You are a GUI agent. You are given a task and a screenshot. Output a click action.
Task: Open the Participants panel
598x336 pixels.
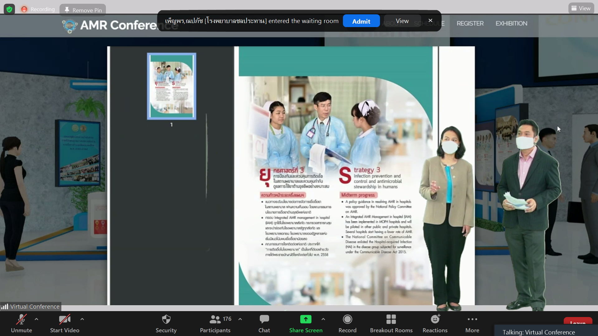point(215,324)
